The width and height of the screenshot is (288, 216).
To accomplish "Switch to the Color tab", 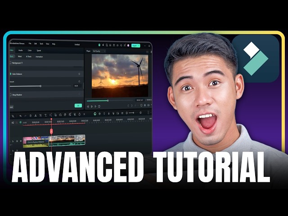I will 30,50.
